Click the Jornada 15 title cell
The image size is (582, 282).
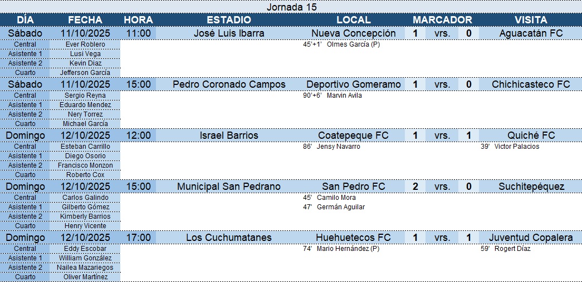(291, 7)
